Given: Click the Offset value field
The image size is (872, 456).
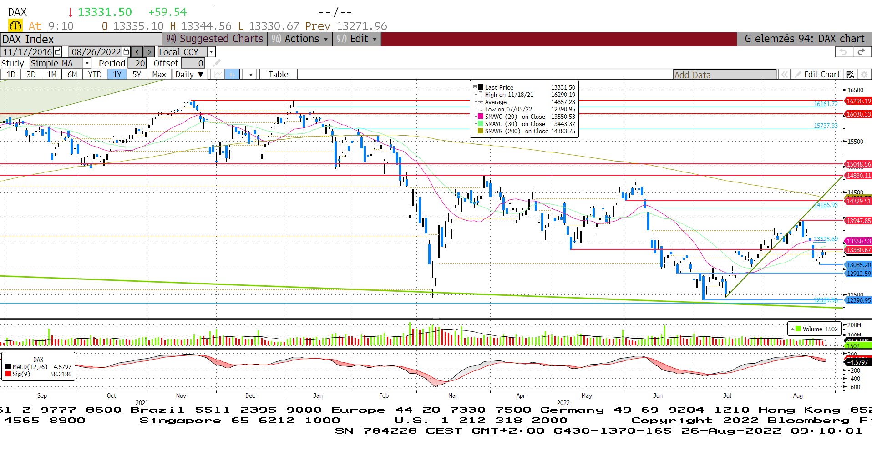Looking at the screenshot, I should click(x=193, y=63).
